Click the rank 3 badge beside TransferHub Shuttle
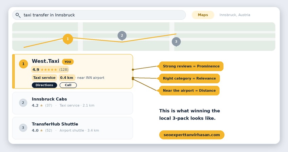 coord(23,128)
